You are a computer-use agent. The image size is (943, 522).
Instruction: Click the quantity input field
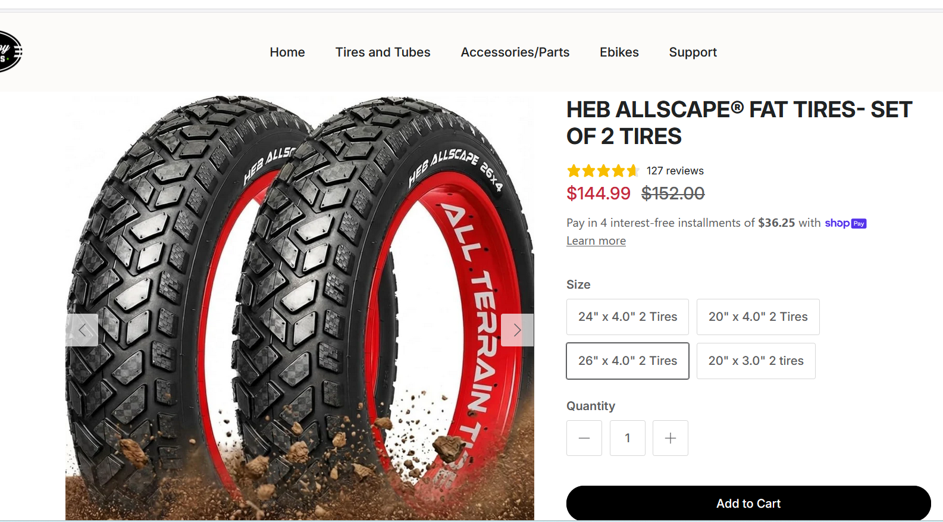pos(628,438)
